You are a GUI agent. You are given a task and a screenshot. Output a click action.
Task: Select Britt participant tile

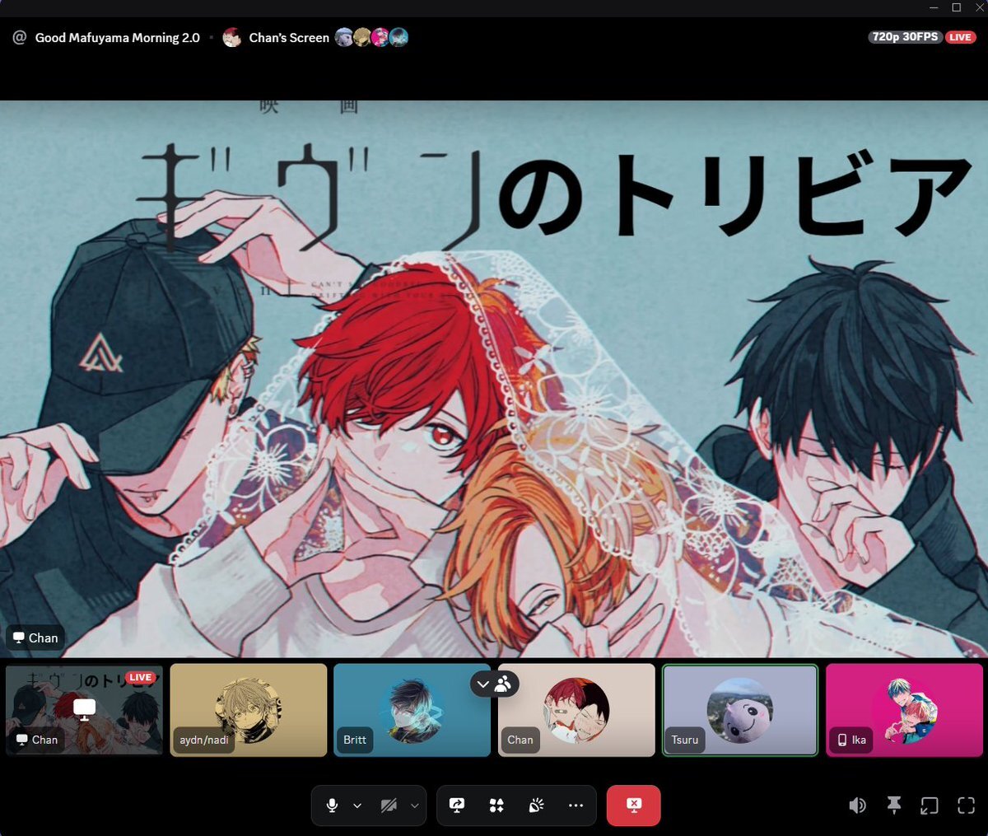[412, 710]
